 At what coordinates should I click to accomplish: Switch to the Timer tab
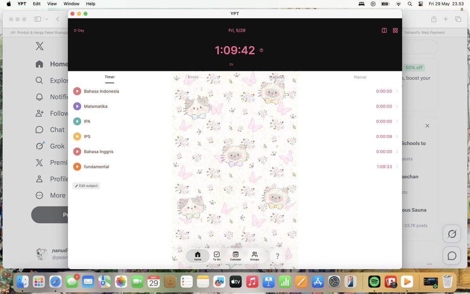pos(110,77)
